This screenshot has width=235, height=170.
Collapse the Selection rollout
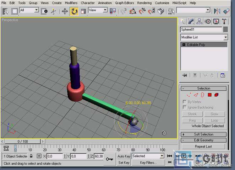click(203, 88)
